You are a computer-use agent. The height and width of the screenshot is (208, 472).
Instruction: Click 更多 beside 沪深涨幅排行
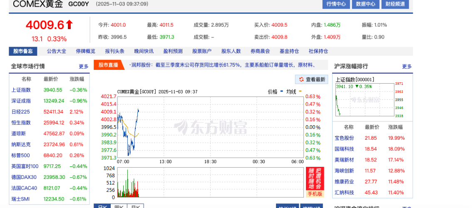click(407, 66)
